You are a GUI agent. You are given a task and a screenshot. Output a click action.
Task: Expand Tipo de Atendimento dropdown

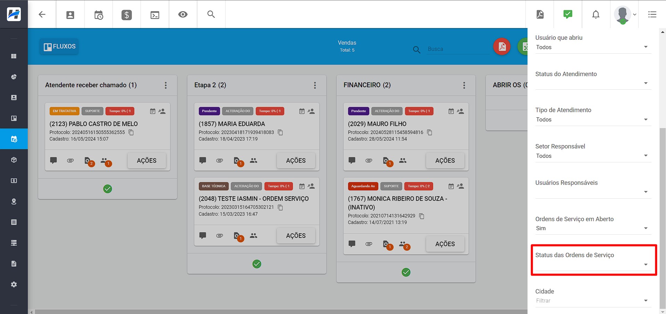[593, 120]
